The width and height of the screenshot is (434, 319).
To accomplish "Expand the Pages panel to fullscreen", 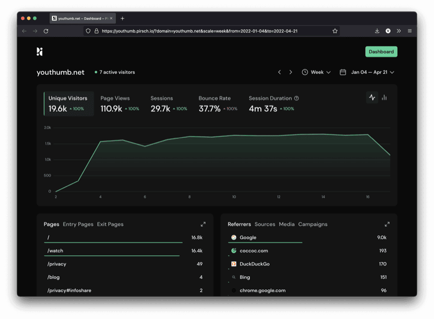I will click(203, 224).
